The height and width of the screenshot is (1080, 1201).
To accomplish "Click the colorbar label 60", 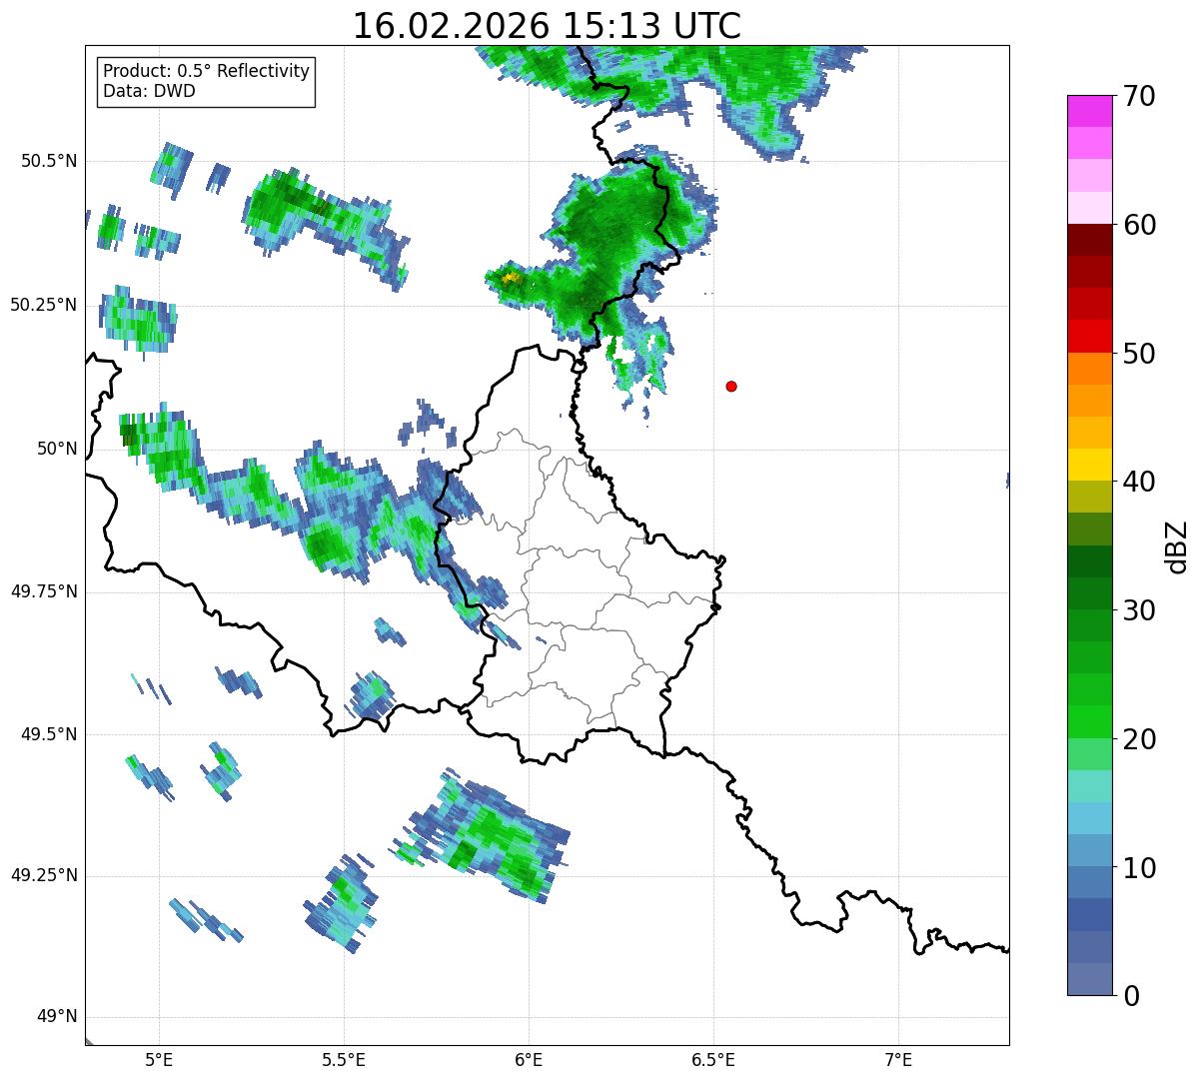I will (1139, 225).
